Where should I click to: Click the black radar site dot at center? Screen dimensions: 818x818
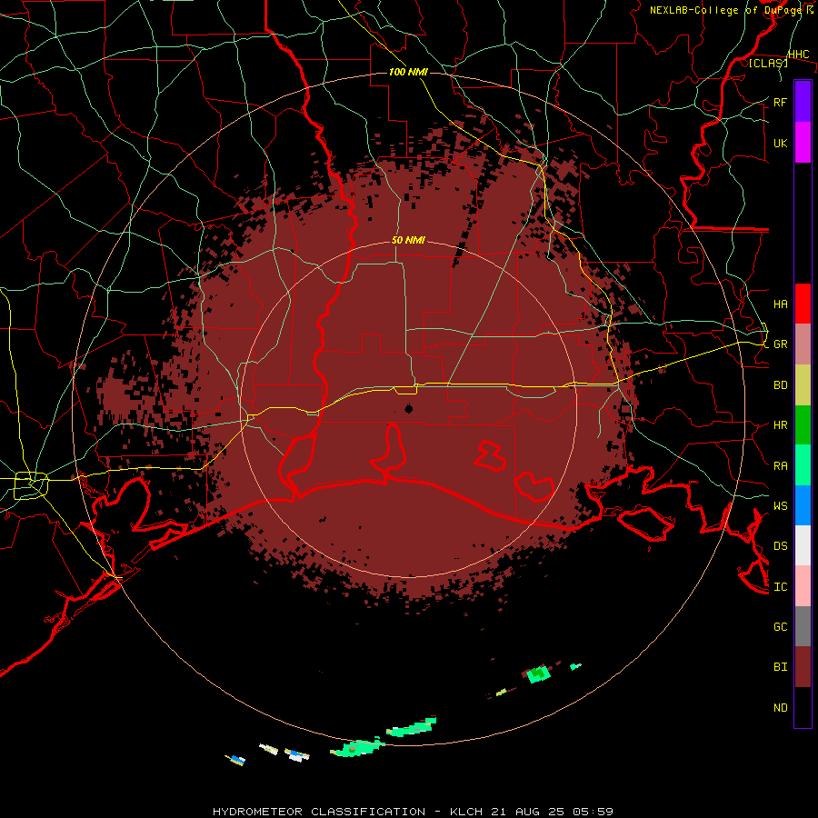408,409
